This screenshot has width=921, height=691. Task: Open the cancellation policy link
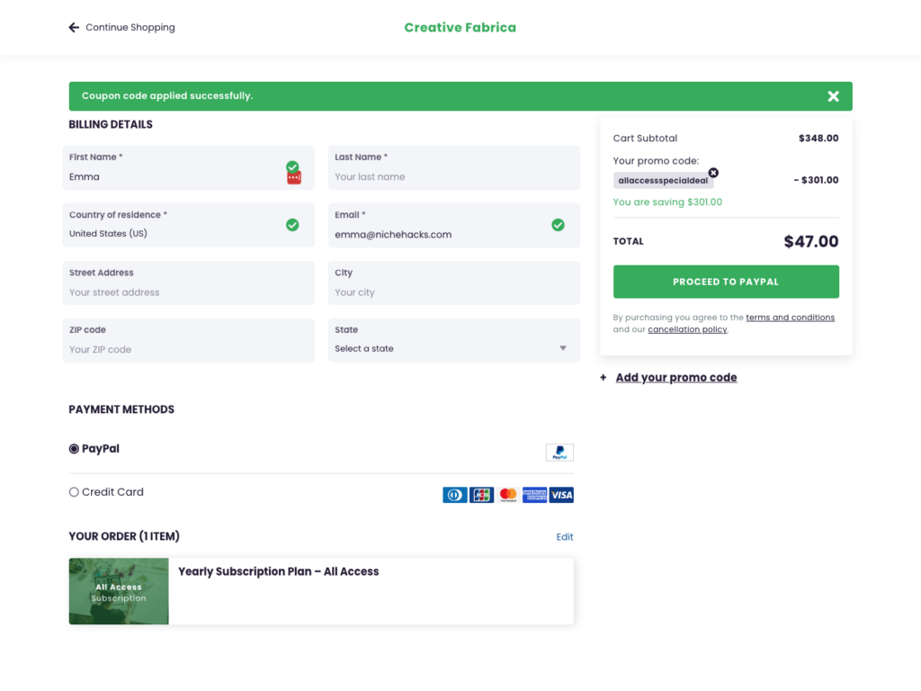687,329
